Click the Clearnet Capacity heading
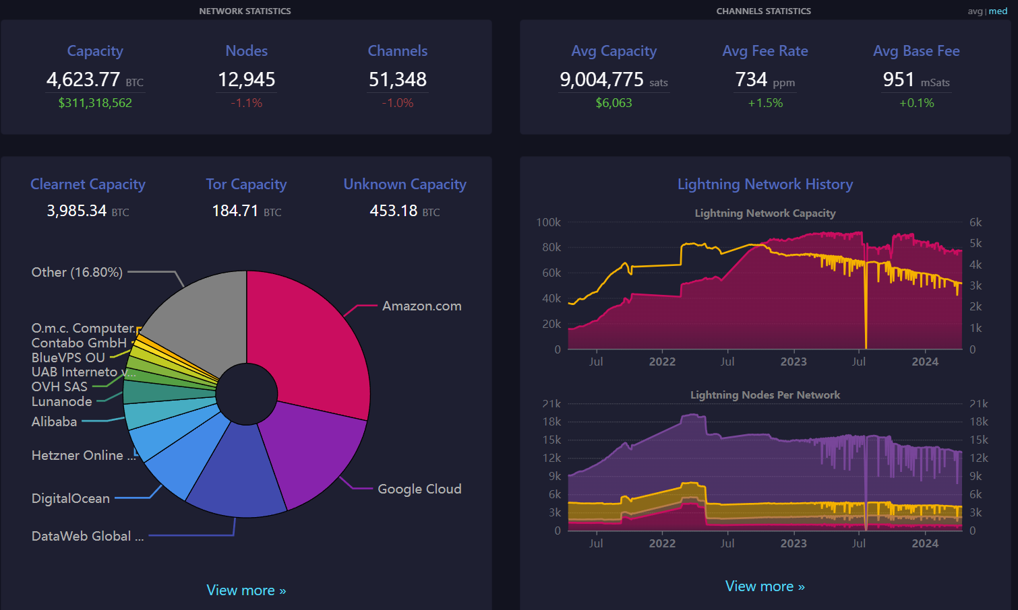Image resolution: width=1018 pixels, height=610 pixels. point(88,184)
